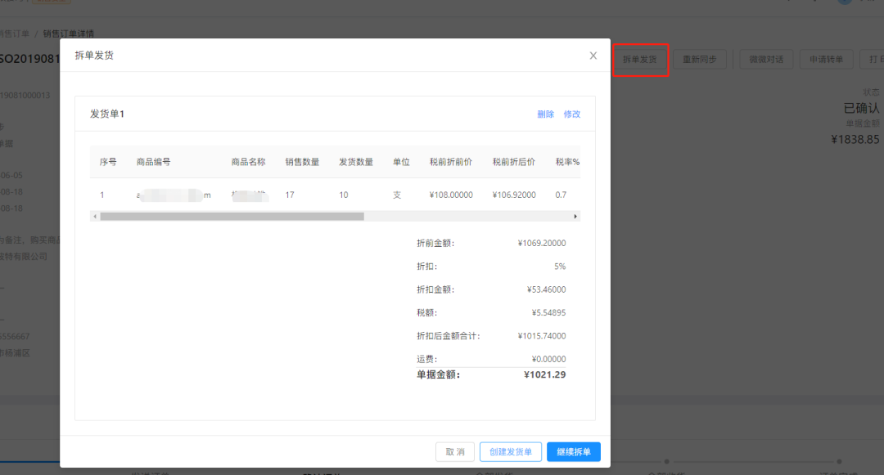The width and height of the screenshot is (884, 475).
Task: Click the 销售数量 column header
Action: pyautogui.click(x=302, y=162)
